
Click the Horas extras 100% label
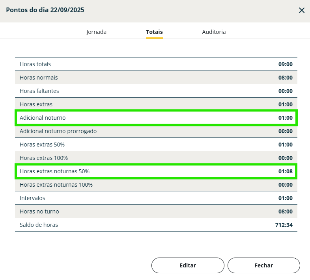pos(43,158)
